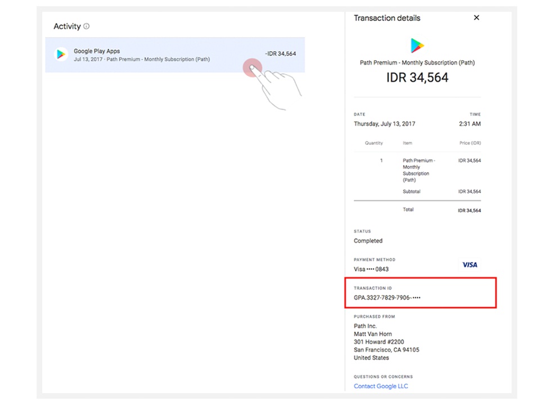Viewport: 540px width, 410px height.
Task: Click the date Thursday, July 13, 2017
Action: [384, 124]
